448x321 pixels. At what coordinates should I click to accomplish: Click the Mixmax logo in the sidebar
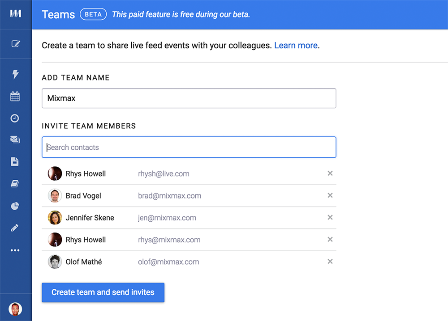tap(15, 13)
